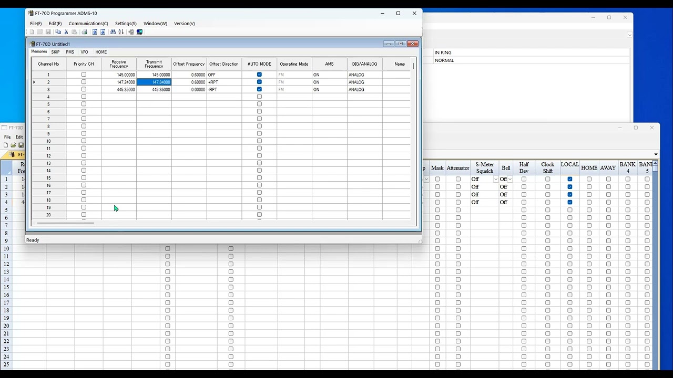
Task: Check HOME for row 1 in background grid
Action: coord(589,179)
